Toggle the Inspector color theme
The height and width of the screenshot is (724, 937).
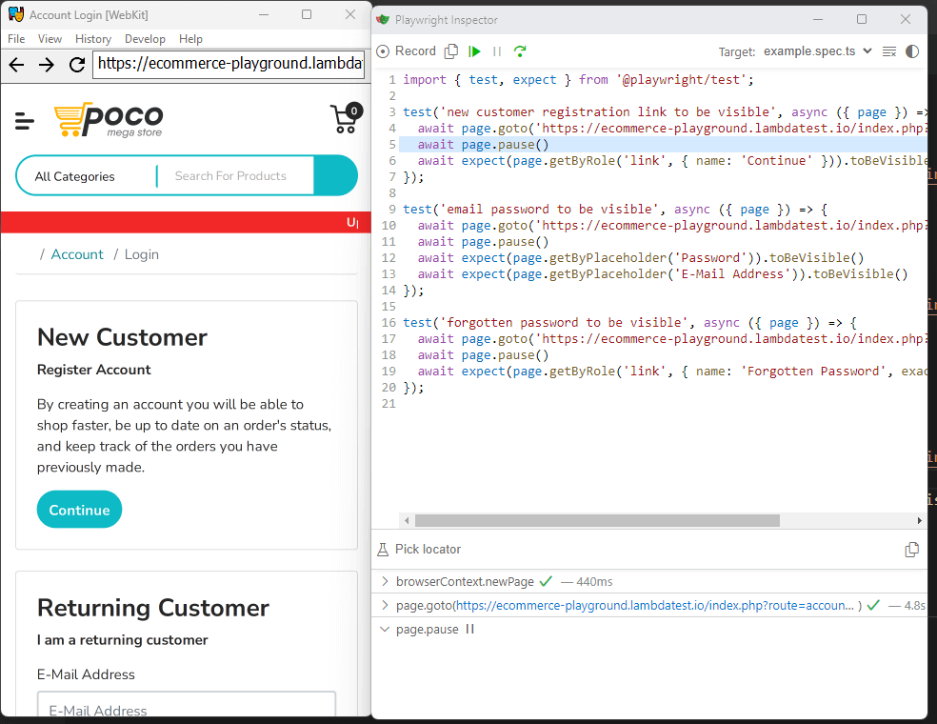912,51
